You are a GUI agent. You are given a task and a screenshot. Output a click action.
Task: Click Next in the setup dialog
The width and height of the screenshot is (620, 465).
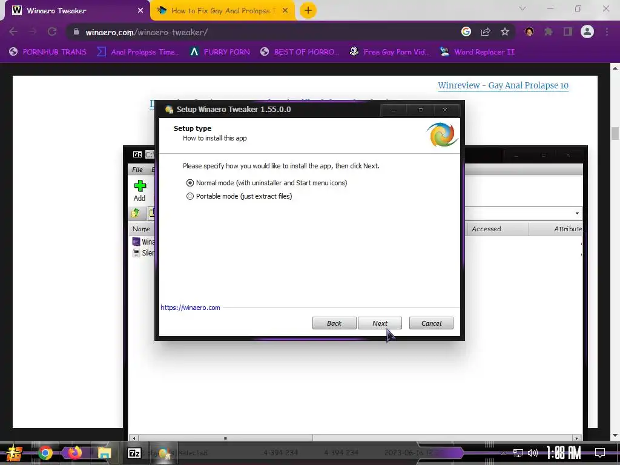pyautogui.click(x=380, y=323)
